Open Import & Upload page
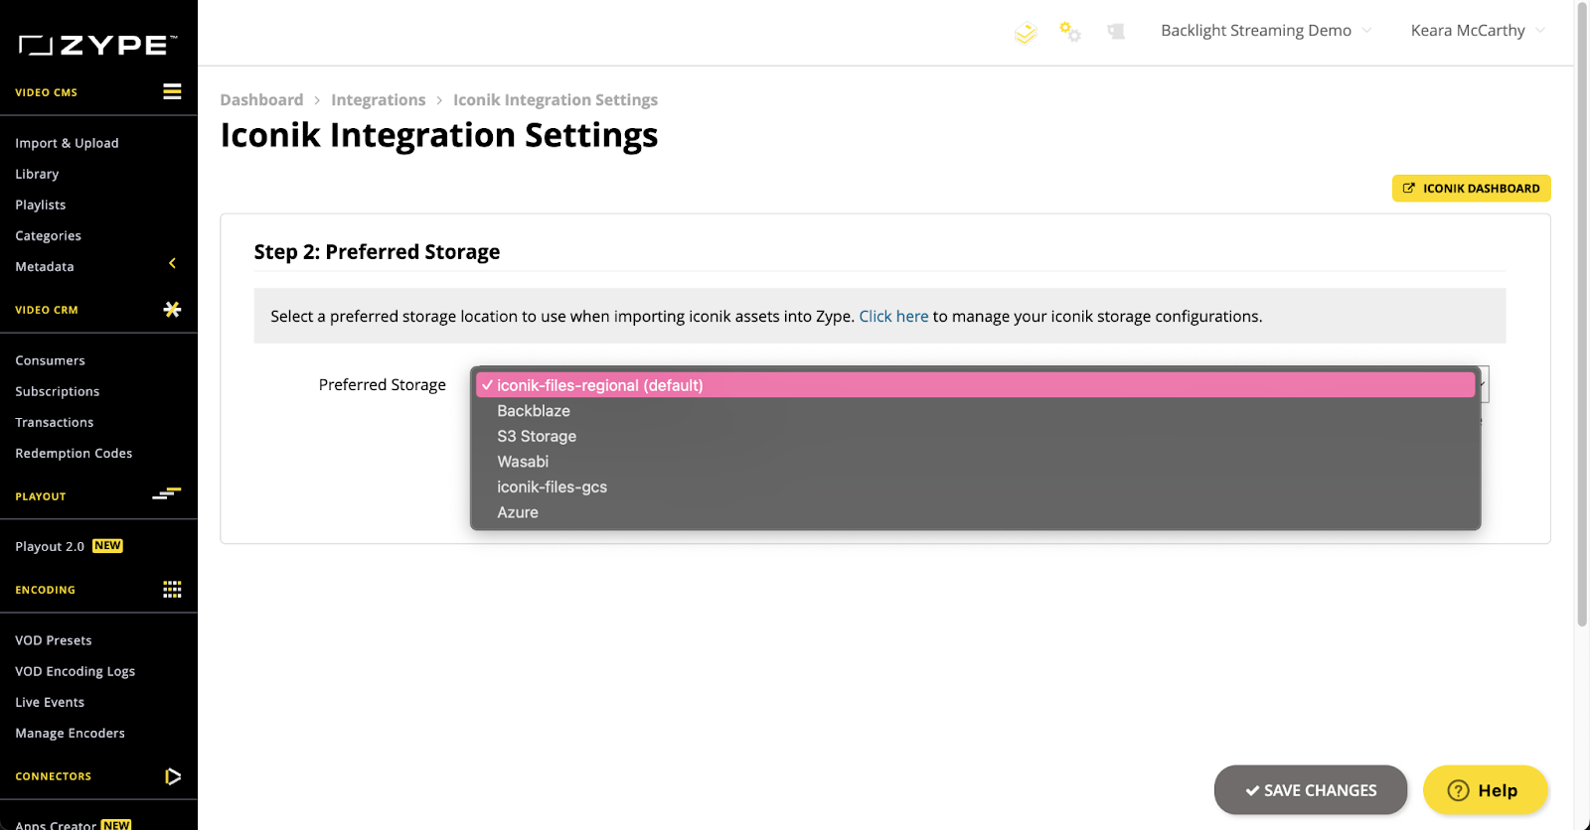The image size is (1590, 830). tap(67, 143)
